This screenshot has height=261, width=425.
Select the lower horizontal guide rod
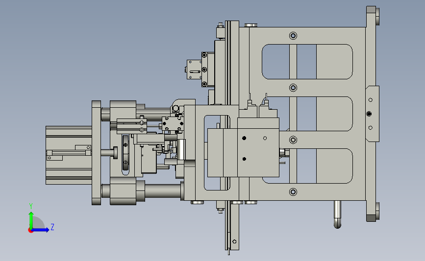(163, 191)
